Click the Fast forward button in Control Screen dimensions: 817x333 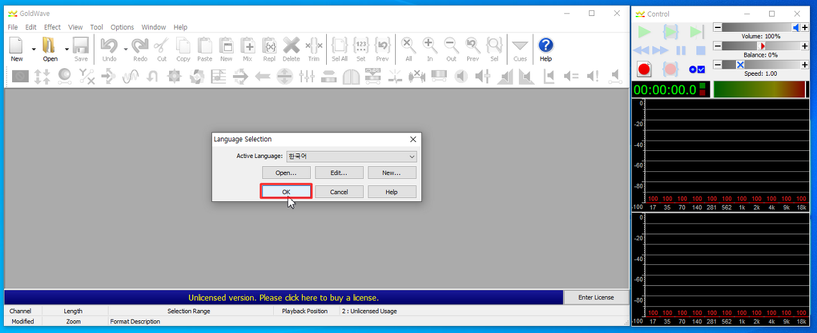coord(661,50)
